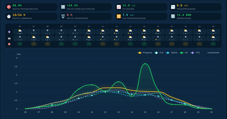The image size is (227, 119).
Task: Click the rising chart icon beside IST Bisher
Action: coord(119,7)
